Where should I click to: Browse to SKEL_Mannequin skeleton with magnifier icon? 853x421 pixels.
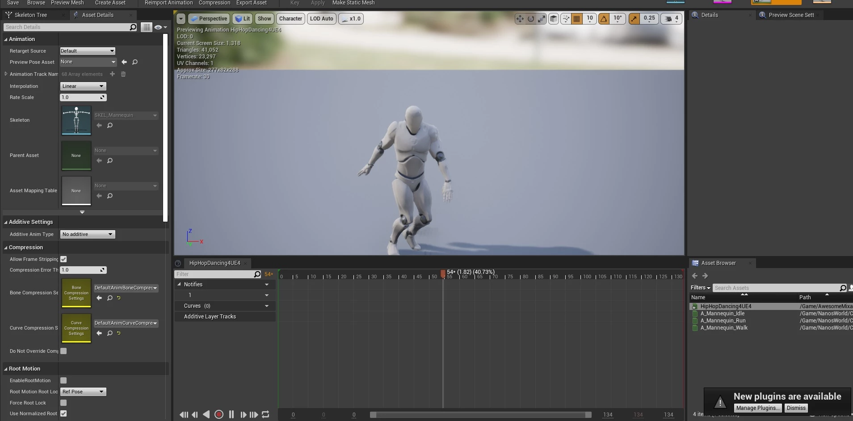(110, 125)
